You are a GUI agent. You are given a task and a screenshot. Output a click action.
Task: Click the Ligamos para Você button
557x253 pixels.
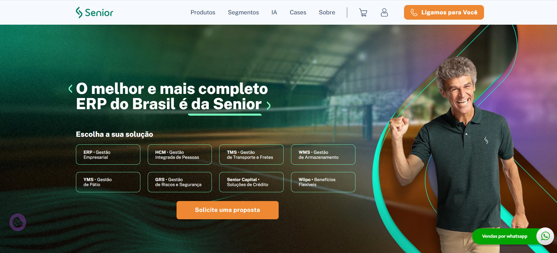pos(444,12)
